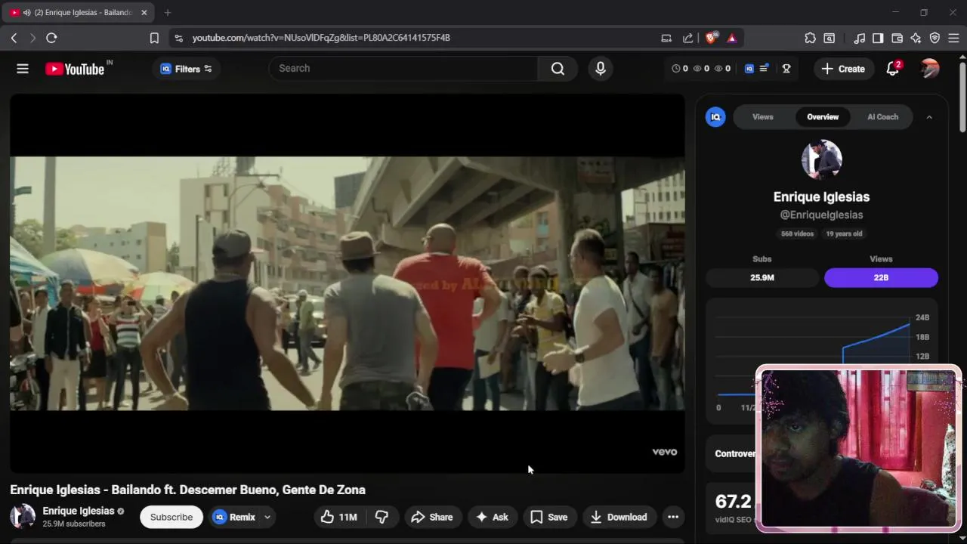Open the notifications bell
The height and width of the screenshot is (544, 967).
(x=893, y=69)
